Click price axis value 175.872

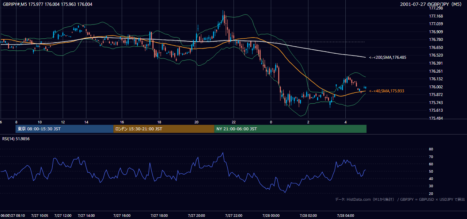(436, 95)
